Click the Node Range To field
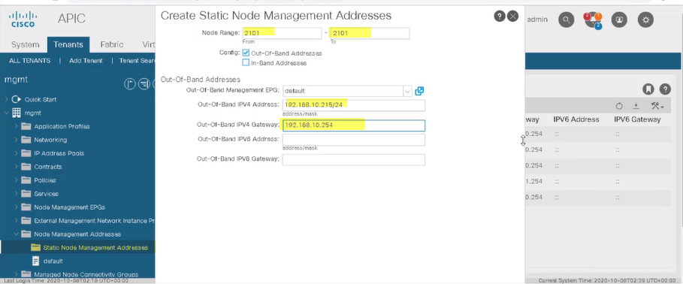 tap(370, 33)
